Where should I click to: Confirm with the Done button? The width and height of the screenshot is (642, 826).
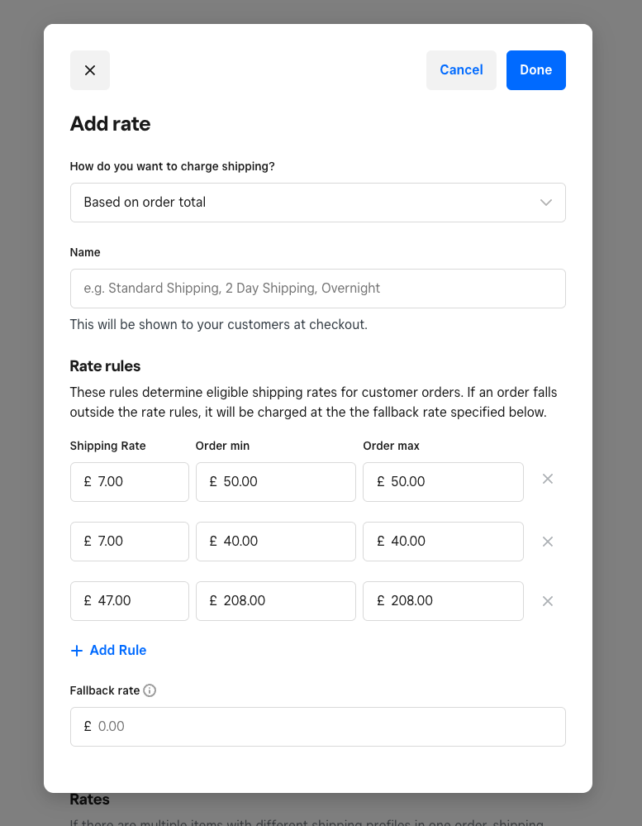tap(535, 70)
